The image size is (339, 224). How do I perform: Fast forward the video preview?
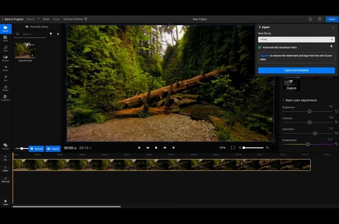tap(165, 148)
